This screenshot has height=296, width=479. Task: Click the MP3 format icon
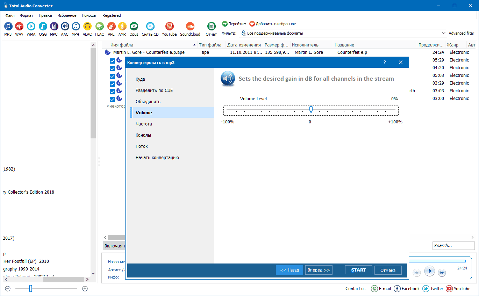pyautogui.click(x=8, y=27)
